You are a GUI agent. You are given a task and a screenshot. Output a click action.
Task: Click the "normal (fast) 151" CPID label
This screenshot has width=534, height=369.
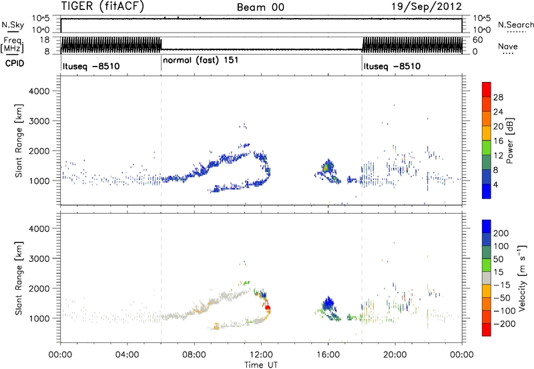[201, 61]
